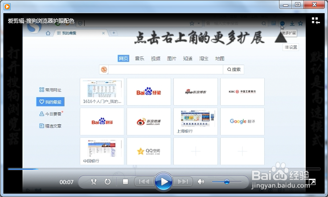The width and height of the screenshot is (328, 197).
Task: Select the 淘宝 search category
Action: (x=204, y=58)
